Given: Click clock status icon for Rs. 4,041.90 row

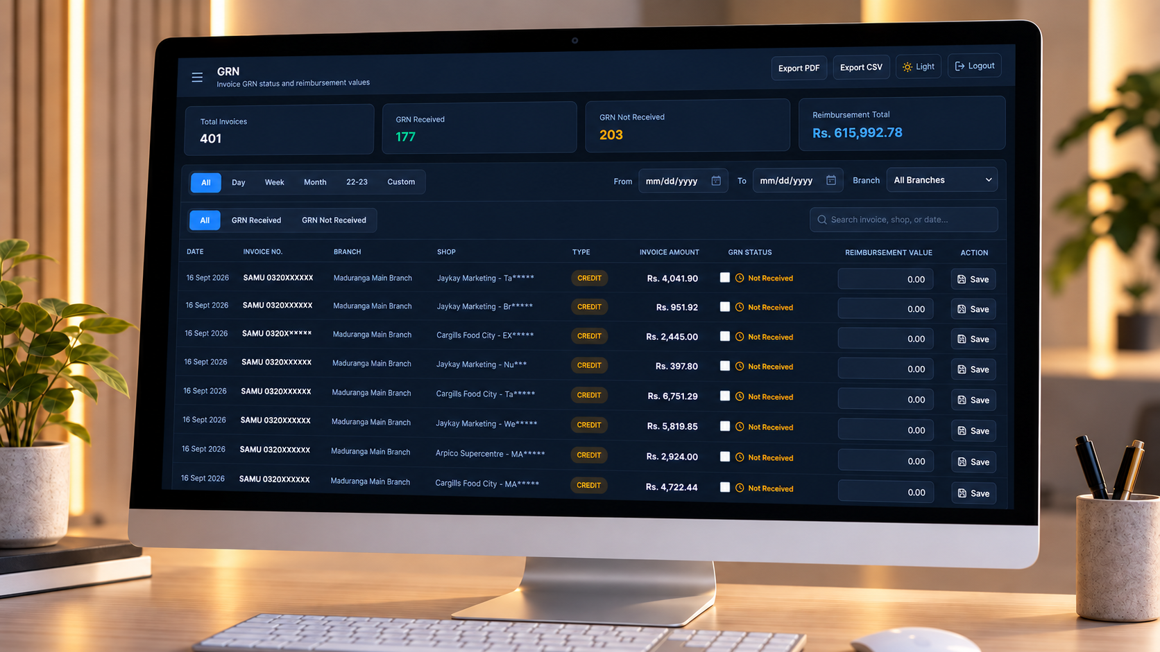Looking at the screenshot, I should point(740,278).
